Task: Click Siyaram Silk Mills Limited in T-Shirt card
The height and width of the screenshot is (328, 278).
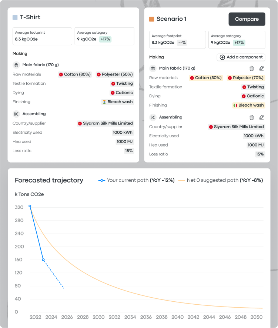Action: (105, 123)
